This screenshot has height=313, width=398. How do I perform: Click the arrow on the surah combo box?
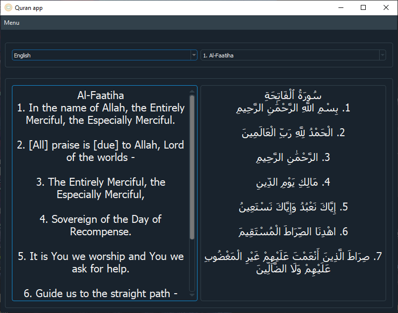coord(382,55)
